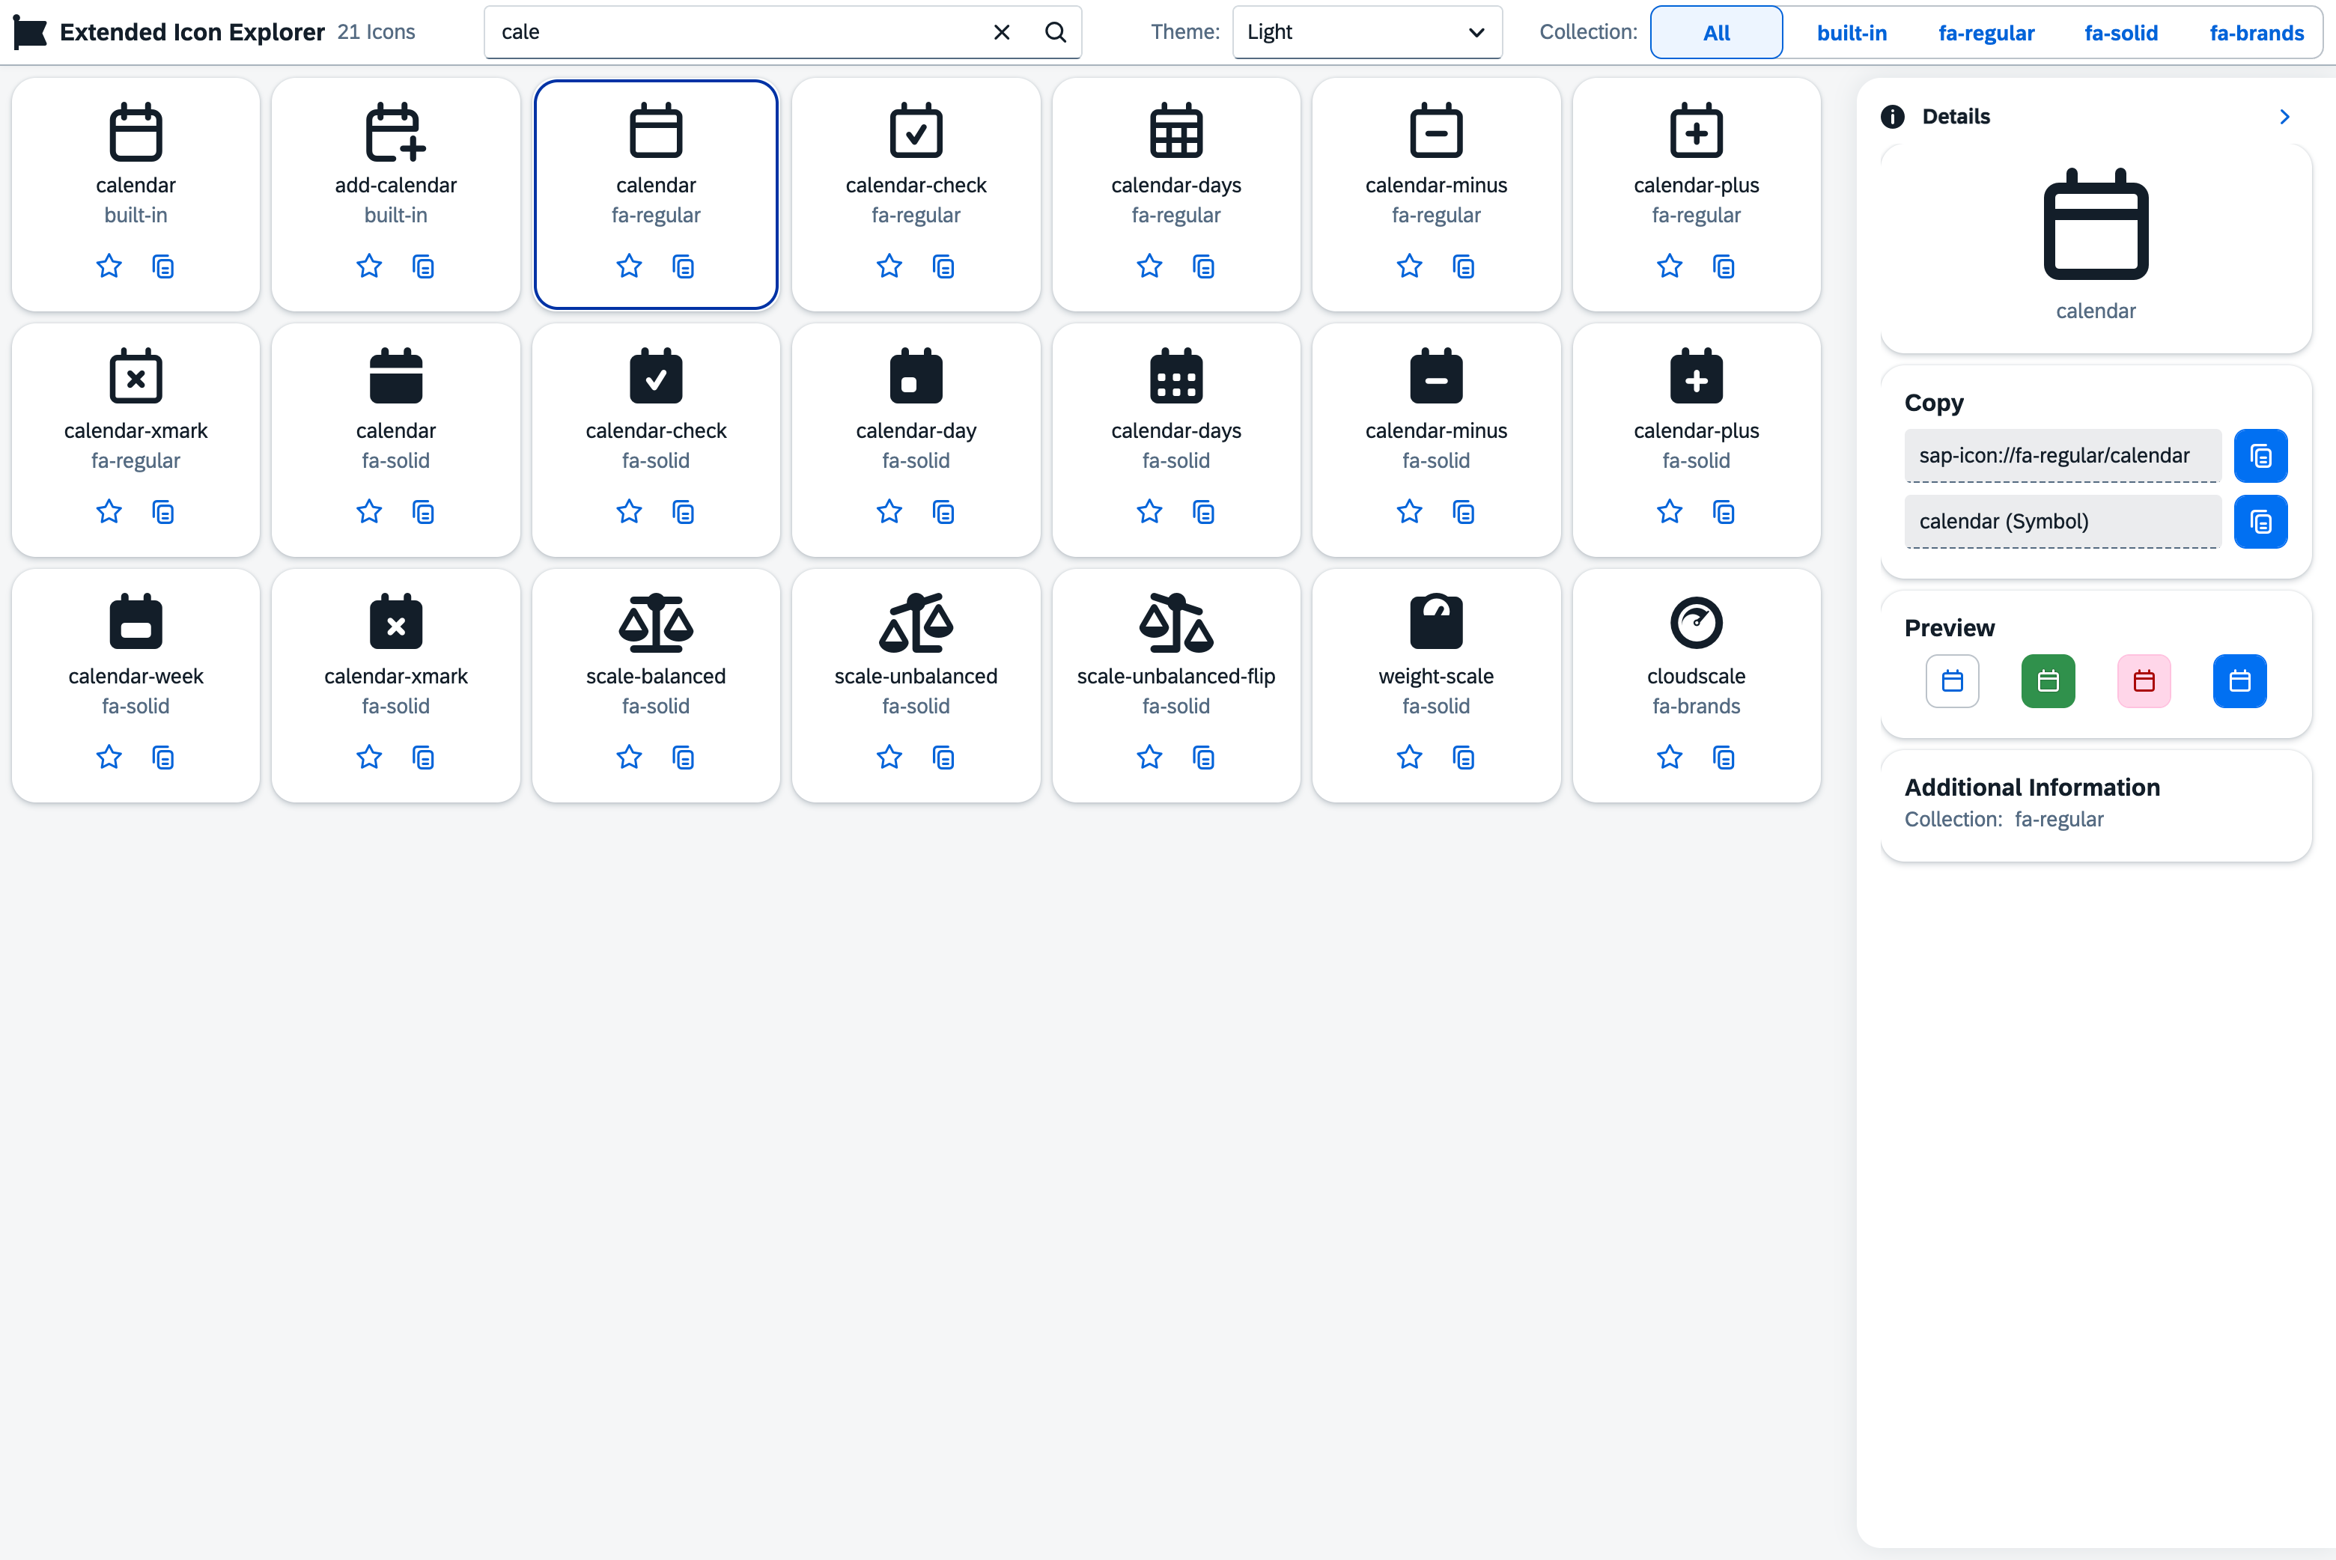Open the Theme dropdown showing Light
Viewport: 2336px width, 1560px height.
pyautogui.click(x=1367, y=32)
